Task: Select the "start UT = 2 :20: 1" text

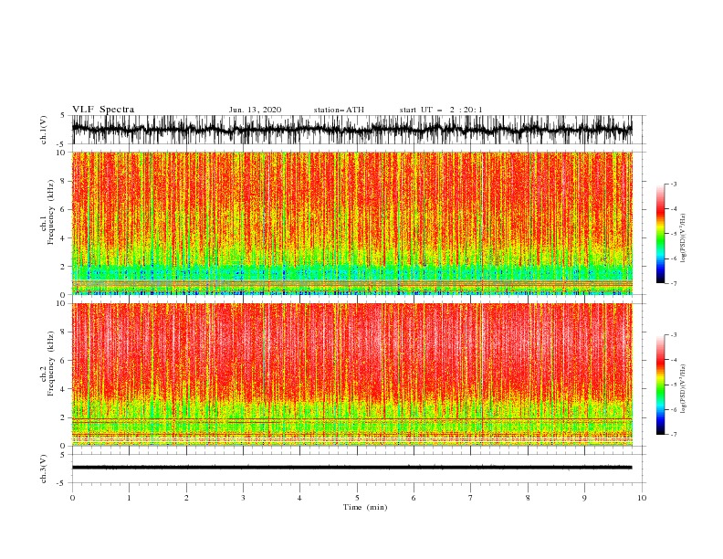Action: click(441, 110)
